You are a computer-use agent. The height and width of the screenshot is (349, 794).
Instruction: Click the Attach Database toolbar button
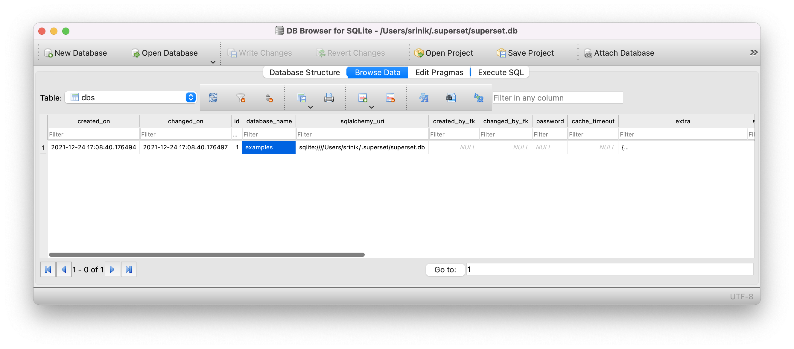(619, 53)
